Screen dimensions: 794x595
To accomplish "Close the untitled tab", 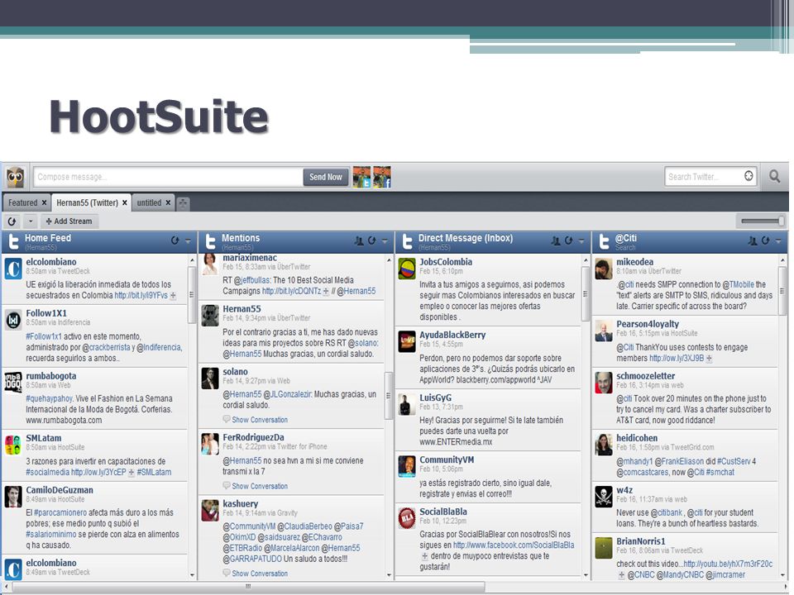I will pyautogui.click(x=168, y=203).
